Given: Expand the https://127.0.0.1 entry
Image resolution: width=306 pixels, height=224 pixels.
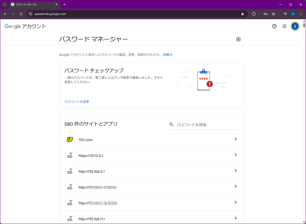Looking at the screenshot, I should click(236, 155).
